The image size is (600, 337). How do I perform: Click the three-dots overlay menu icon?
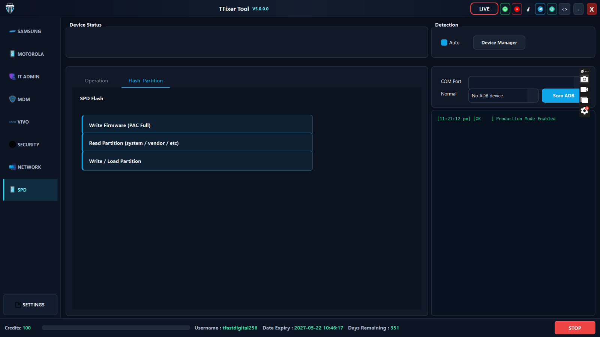tap(587, 71)
